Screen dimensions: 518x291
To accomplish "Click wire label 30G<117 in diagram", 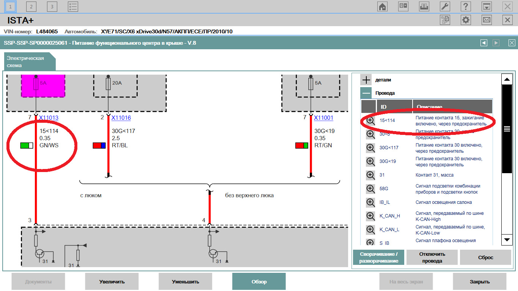I will click(x=123, y=131).
